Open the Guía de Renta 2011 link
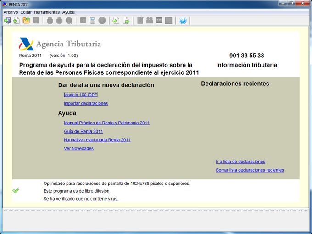 84,132
